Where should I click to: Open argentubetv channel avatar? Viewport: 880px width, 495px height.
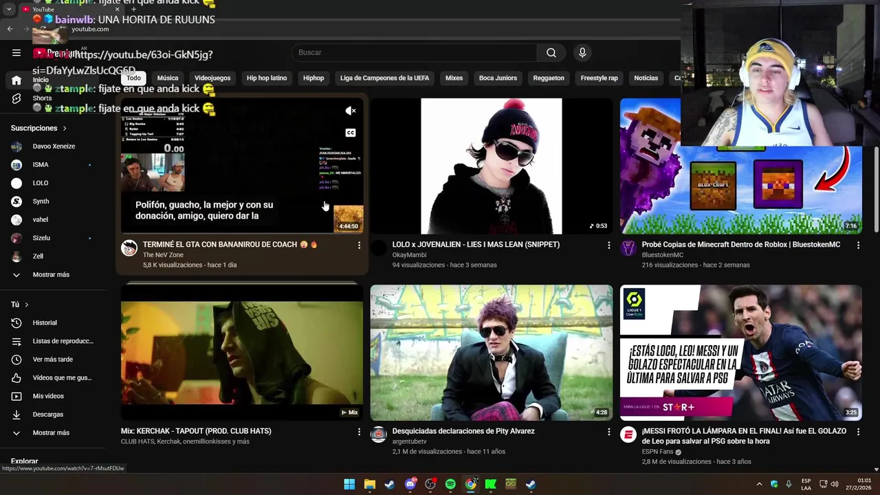tap(379, 434)
